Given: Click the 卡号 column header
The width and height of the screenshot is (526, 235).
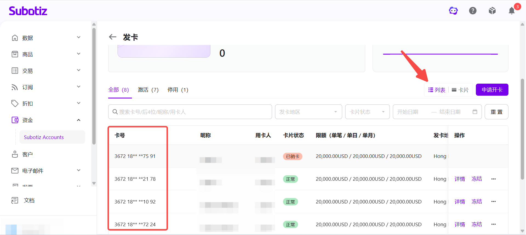Looking at the screenshot, I should pos(120,135).
